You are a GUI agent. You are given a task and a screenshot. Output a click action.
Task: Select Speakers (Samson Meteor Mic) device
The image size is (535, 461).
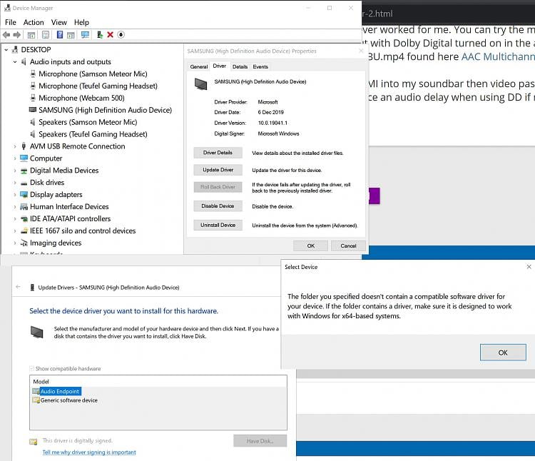tap(88, 122)
